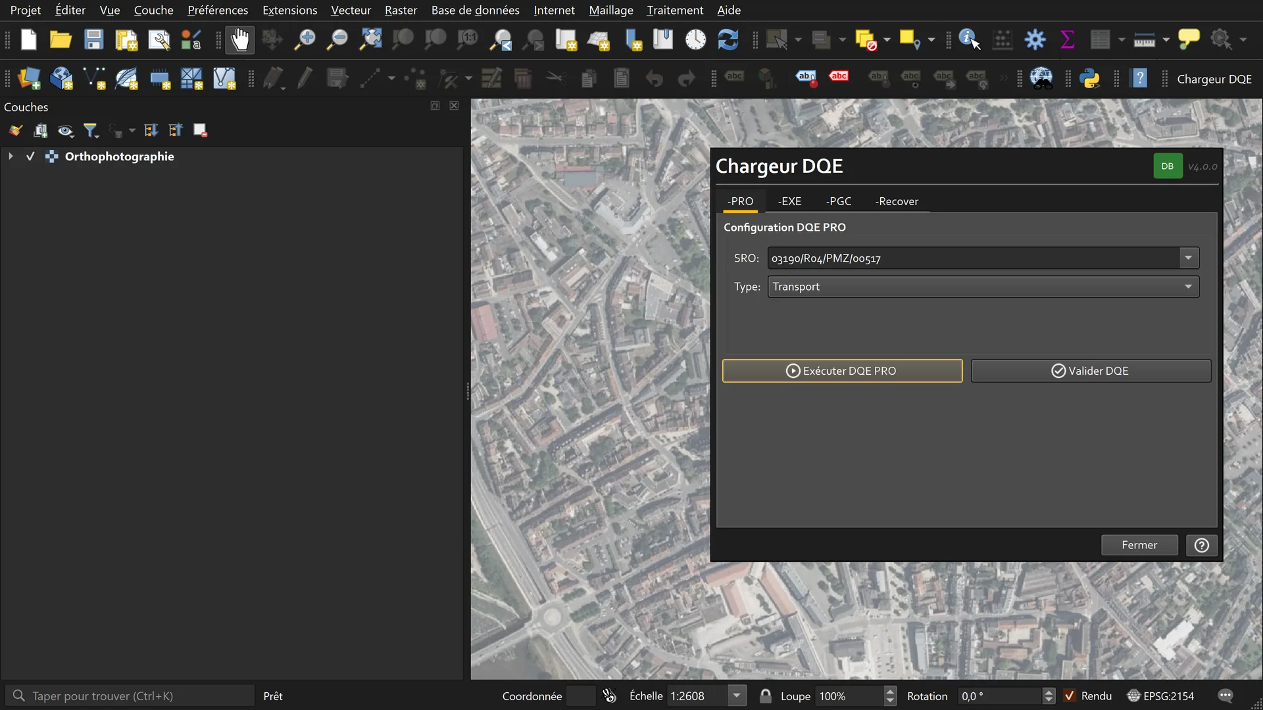Open a project with the folder icon
The height and width of the screenshot is (710, 1263).
tap(61, 39)
